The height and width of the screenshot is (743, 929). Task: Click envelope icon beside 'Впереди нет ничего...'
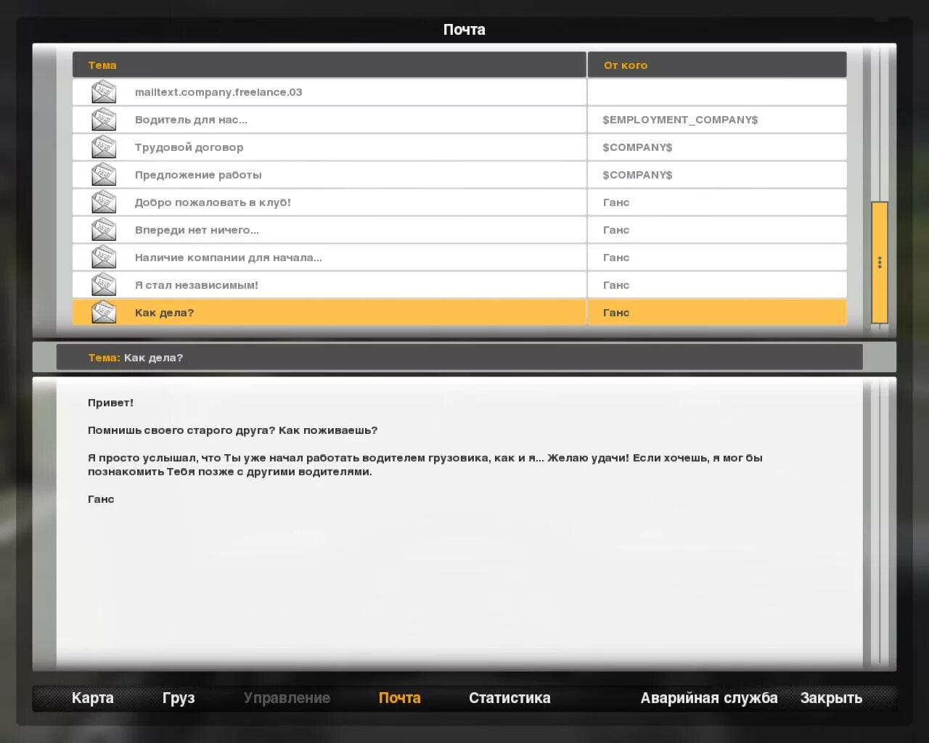tap(104, 230)
